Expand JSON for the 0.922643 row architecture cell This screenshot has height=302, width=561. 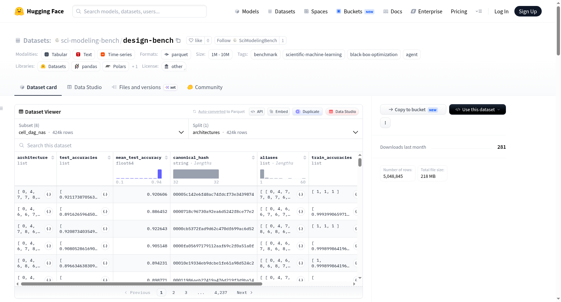49,229
